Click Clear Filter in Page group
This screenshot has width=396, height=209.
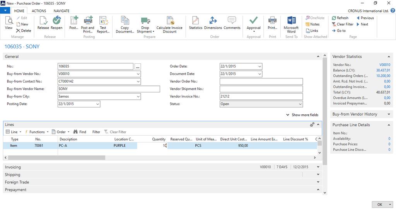coord(343,24)
